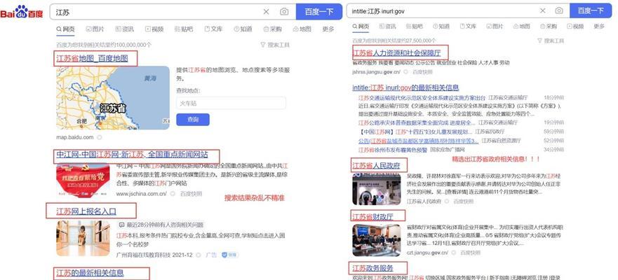The width and height of the screenshot is (618, 280).
Task: Select 网页 tab on the left page
Action: point(65,29)
